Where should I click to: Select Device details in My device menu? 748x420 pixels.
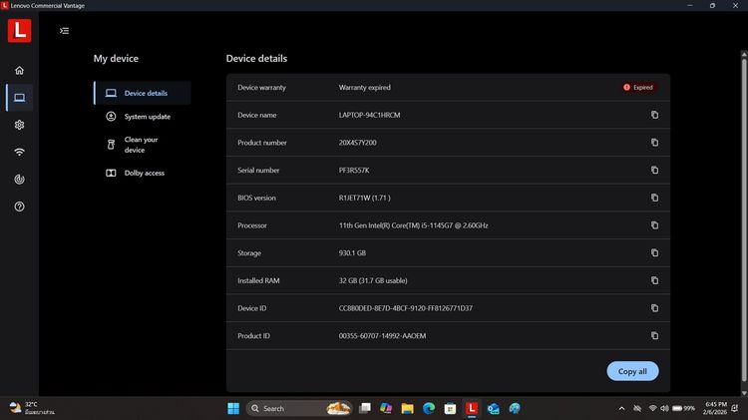coord(143,93)
